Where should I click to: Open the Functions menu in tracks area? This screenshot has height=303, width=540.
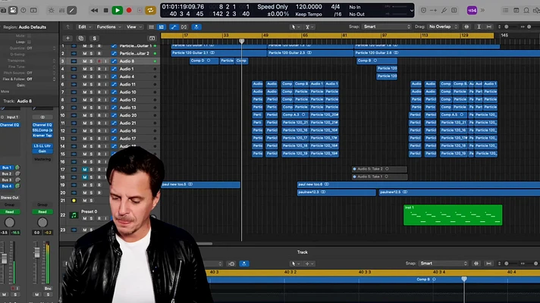tap(108, 27)
